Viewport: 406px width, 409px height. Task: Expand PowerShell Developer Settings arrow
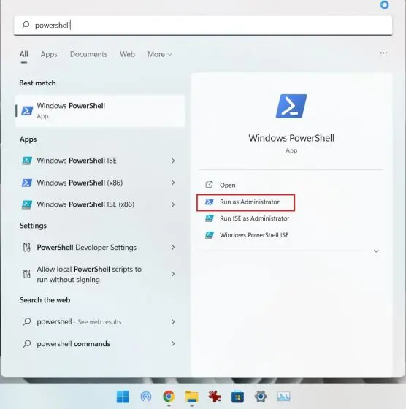173,248
